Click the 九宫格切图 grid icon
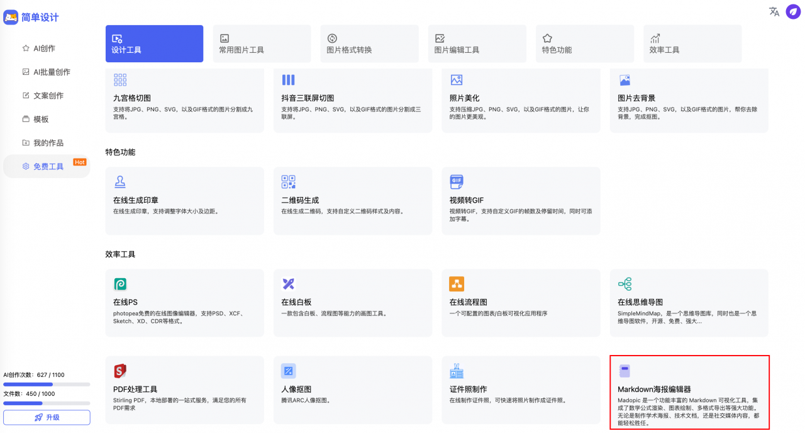 (x=120, y=80)
